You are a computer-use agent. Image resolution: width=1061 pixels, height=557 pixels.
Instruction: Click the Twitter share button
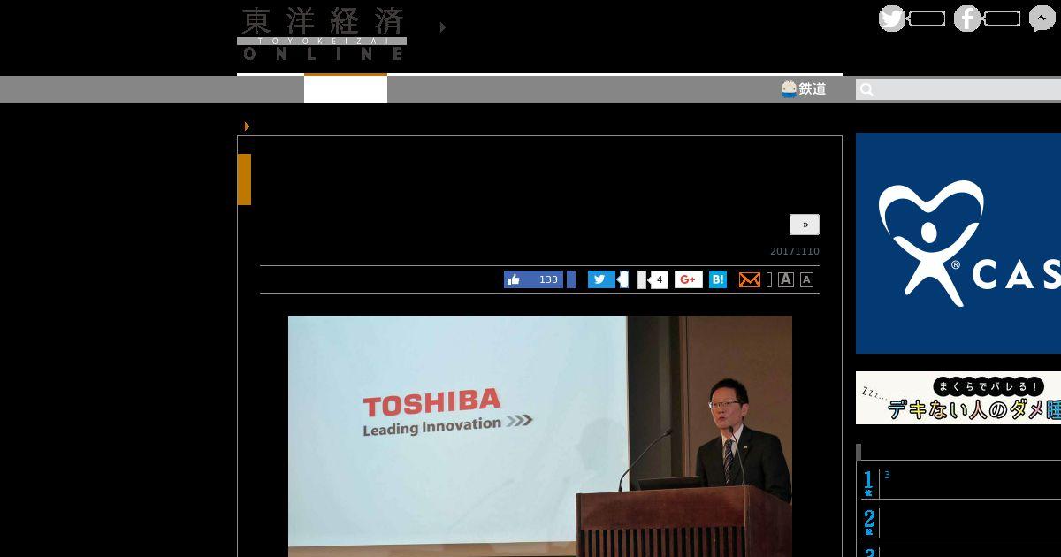601,279
